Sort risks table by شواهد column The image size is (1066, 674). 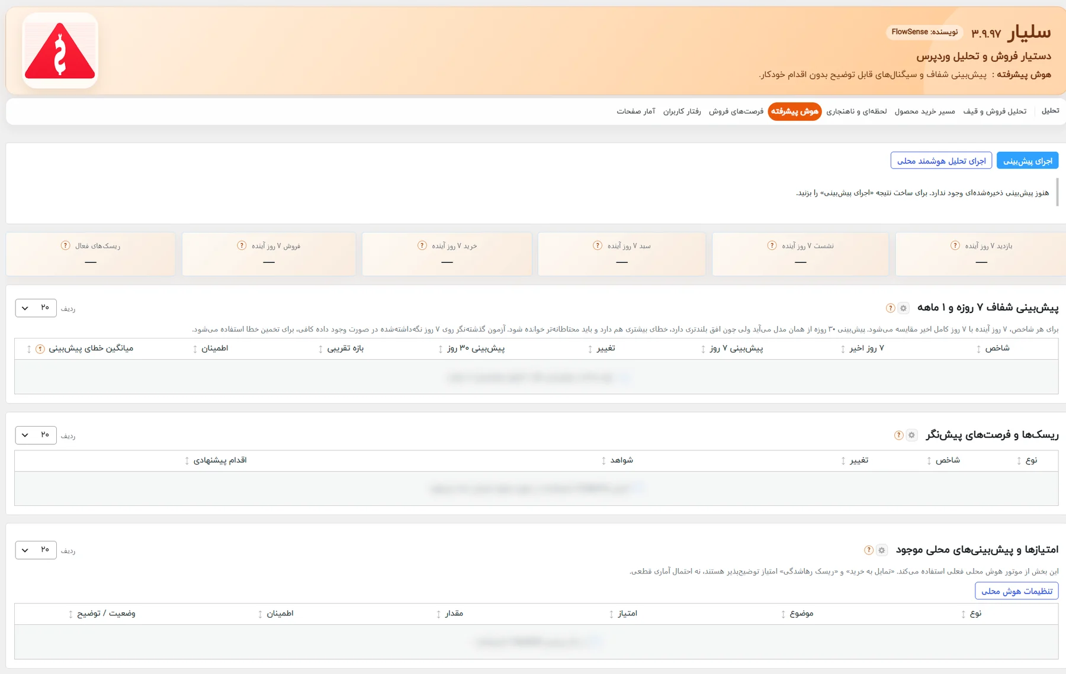point(603,460)
